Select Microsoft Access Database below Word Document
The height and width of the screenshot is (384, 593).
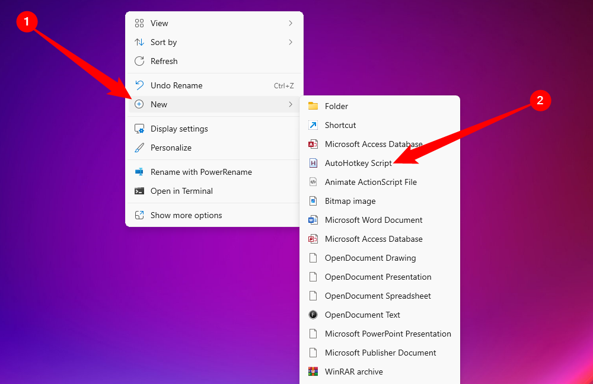tap(380, 239)
